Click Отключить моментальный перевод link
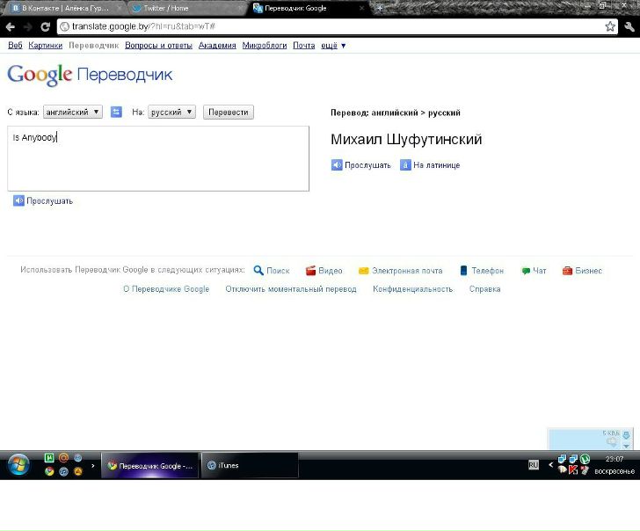 (291, 289)
